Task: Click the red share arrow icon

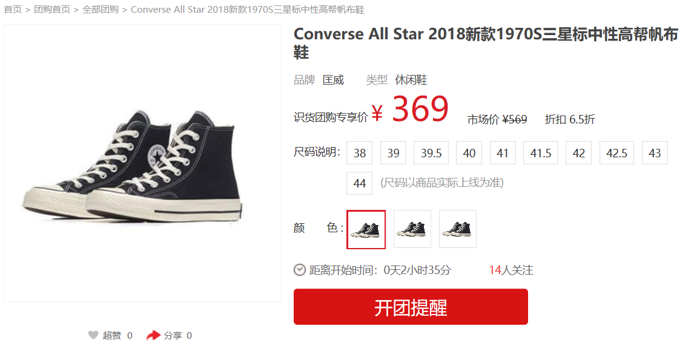Action: [x=153, y=335]
